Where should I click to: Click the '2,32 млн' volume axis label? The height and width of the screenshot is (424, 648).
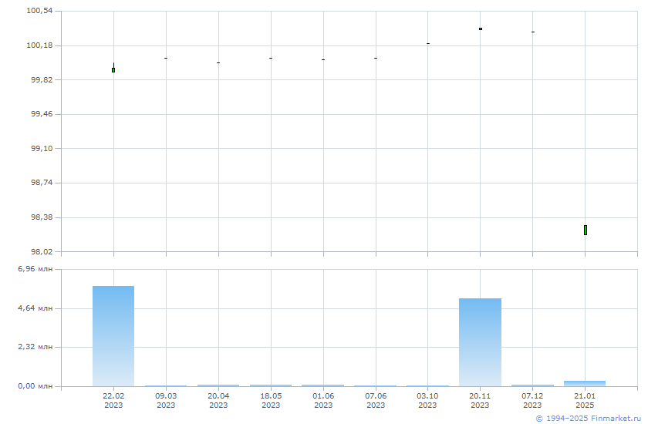click(x=35, y=347)
